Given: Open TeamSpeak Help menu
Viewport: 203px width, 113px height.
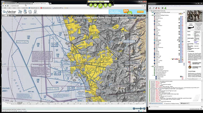Looking at the screenshot, I should (180, 6).
